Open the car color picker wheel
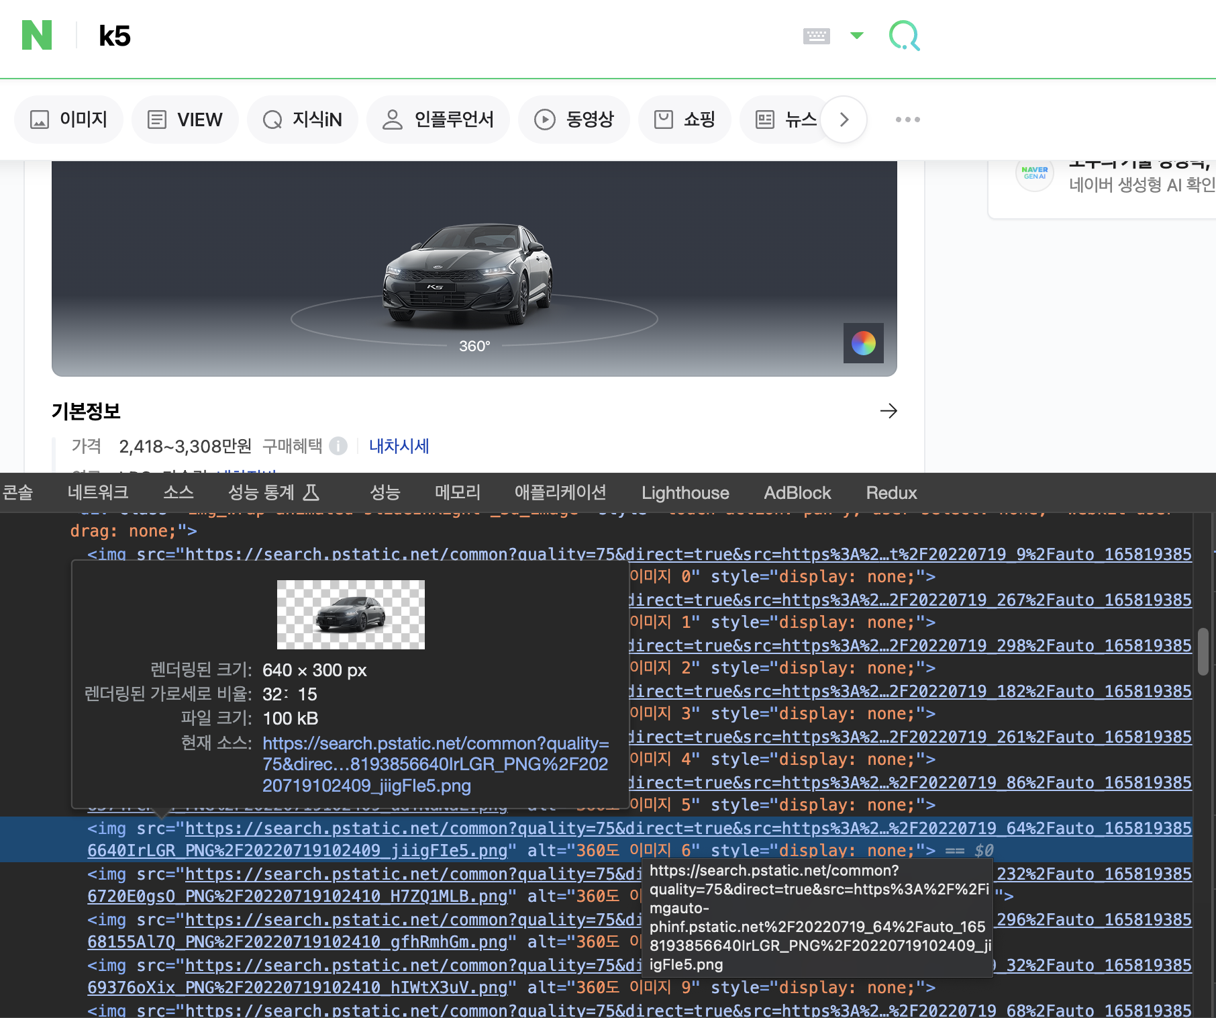Screen dimensions: 1216x1018 (863, 343)
